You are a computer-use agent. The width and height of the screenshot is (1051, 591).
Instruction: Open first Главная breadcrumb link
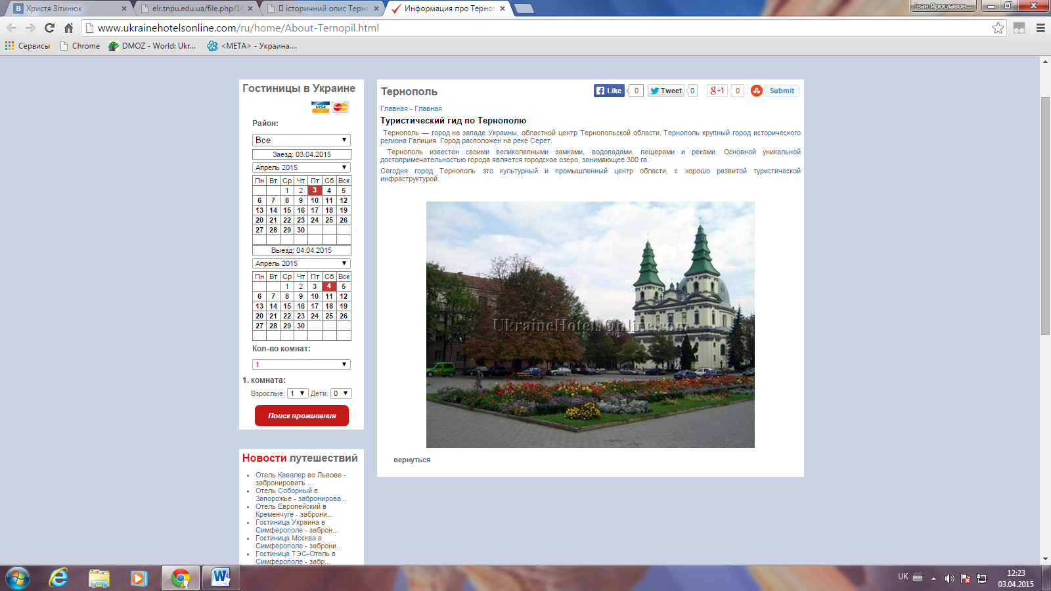click(394, 108)
